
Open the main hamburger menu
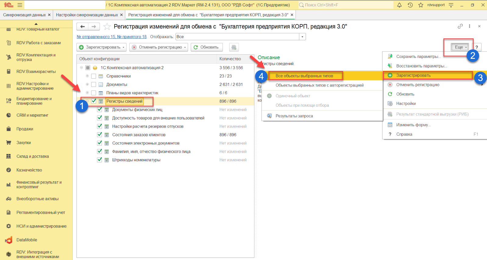point(20,5)
